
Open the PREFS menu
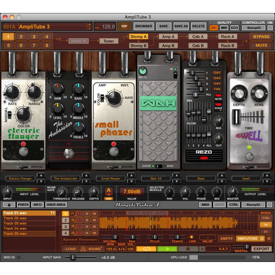[23, 205]
